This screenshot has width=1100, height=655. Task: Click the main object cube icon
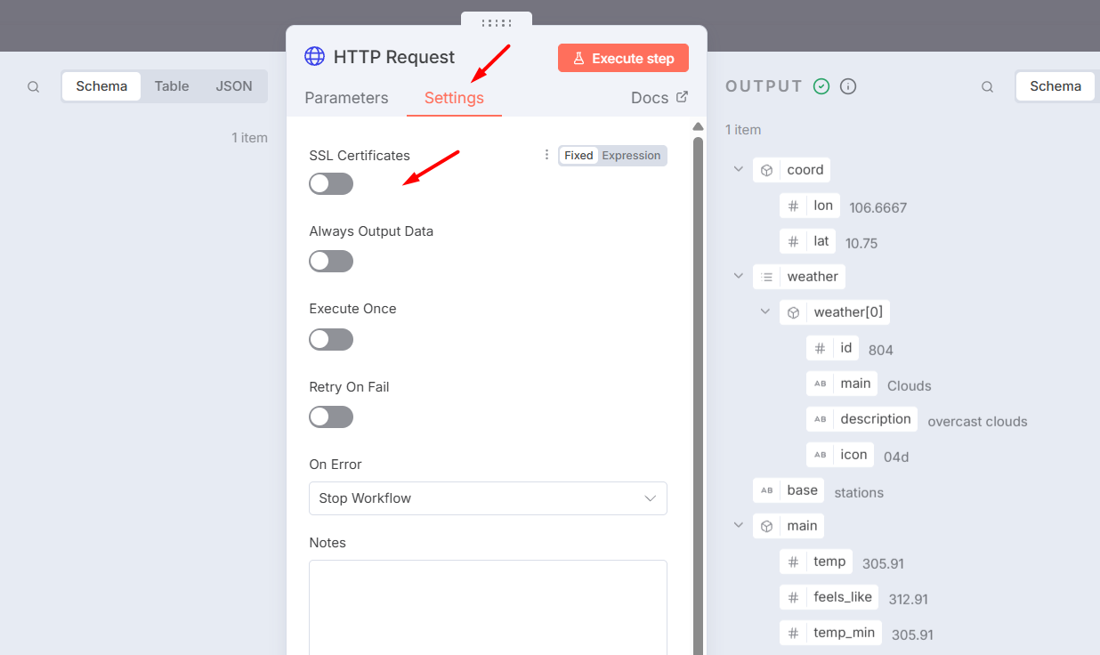pyautogui.click(x=766, y=526)
